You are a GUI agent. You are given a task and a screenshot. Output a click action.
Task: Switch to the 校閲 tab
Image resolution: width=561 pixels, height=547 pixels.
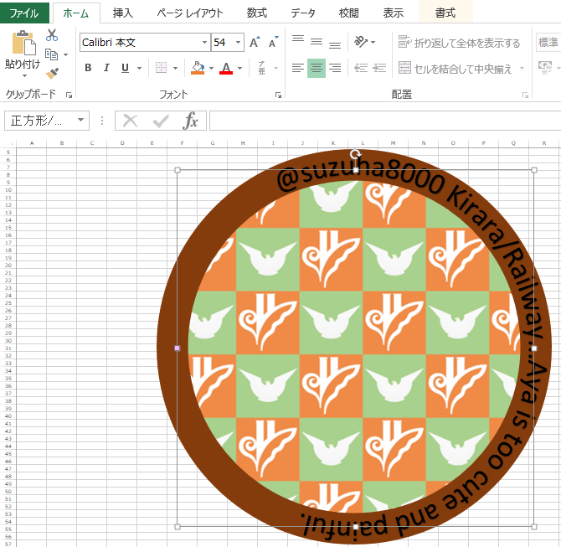tap(349, 13)
